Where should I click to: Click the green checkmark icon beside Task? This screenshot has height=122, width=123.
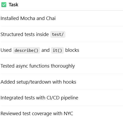click(4, 4)
